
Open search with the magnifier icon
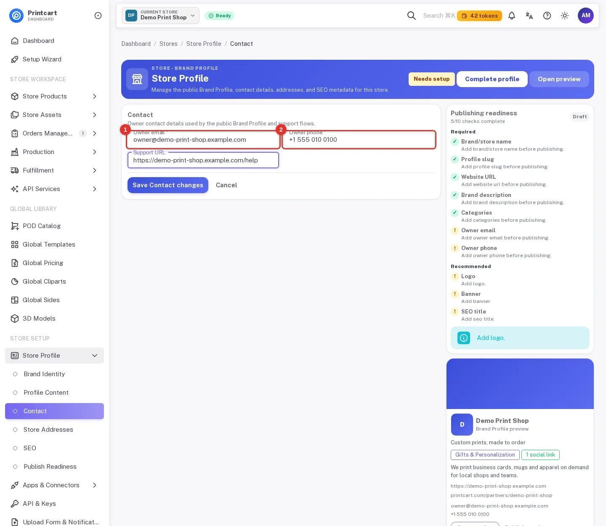coord(412,16)
